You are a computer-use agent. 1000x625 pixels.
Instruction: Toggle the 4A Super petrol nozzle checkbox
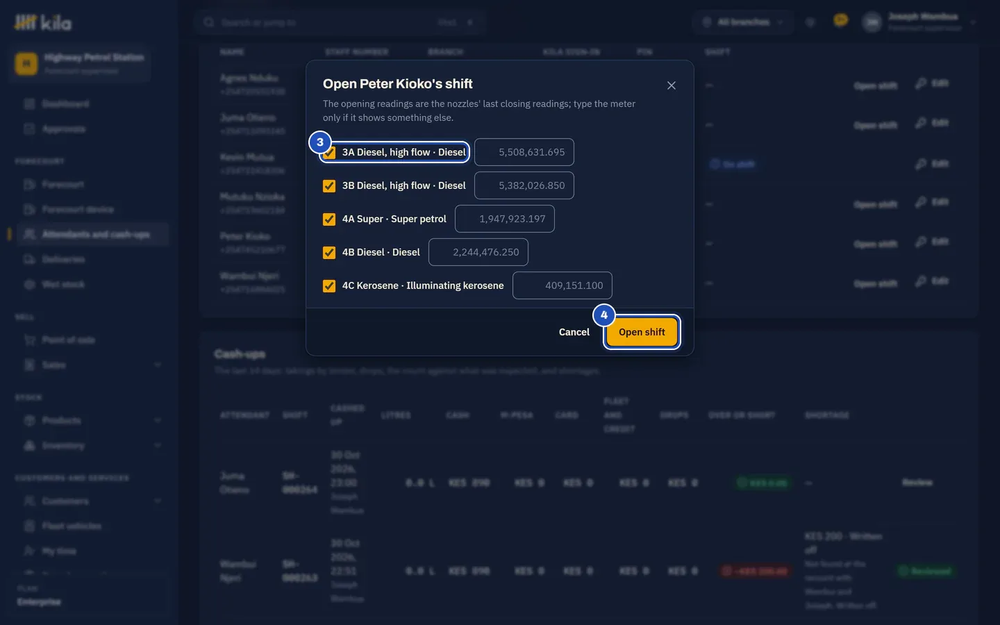pos(329,219)
